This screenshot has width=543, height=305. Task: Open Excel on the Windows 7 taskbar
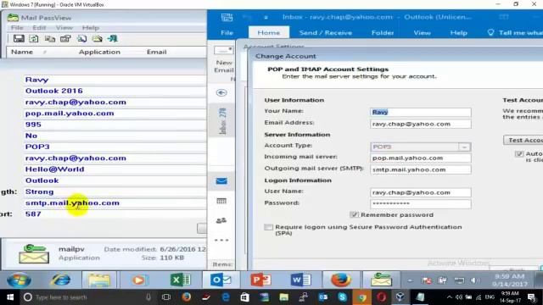click(180, 280)
